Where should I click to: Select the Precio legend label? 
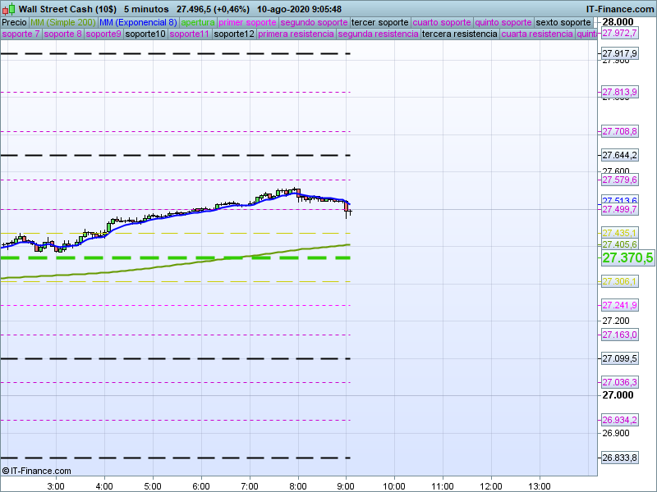[x=14, y=22]
